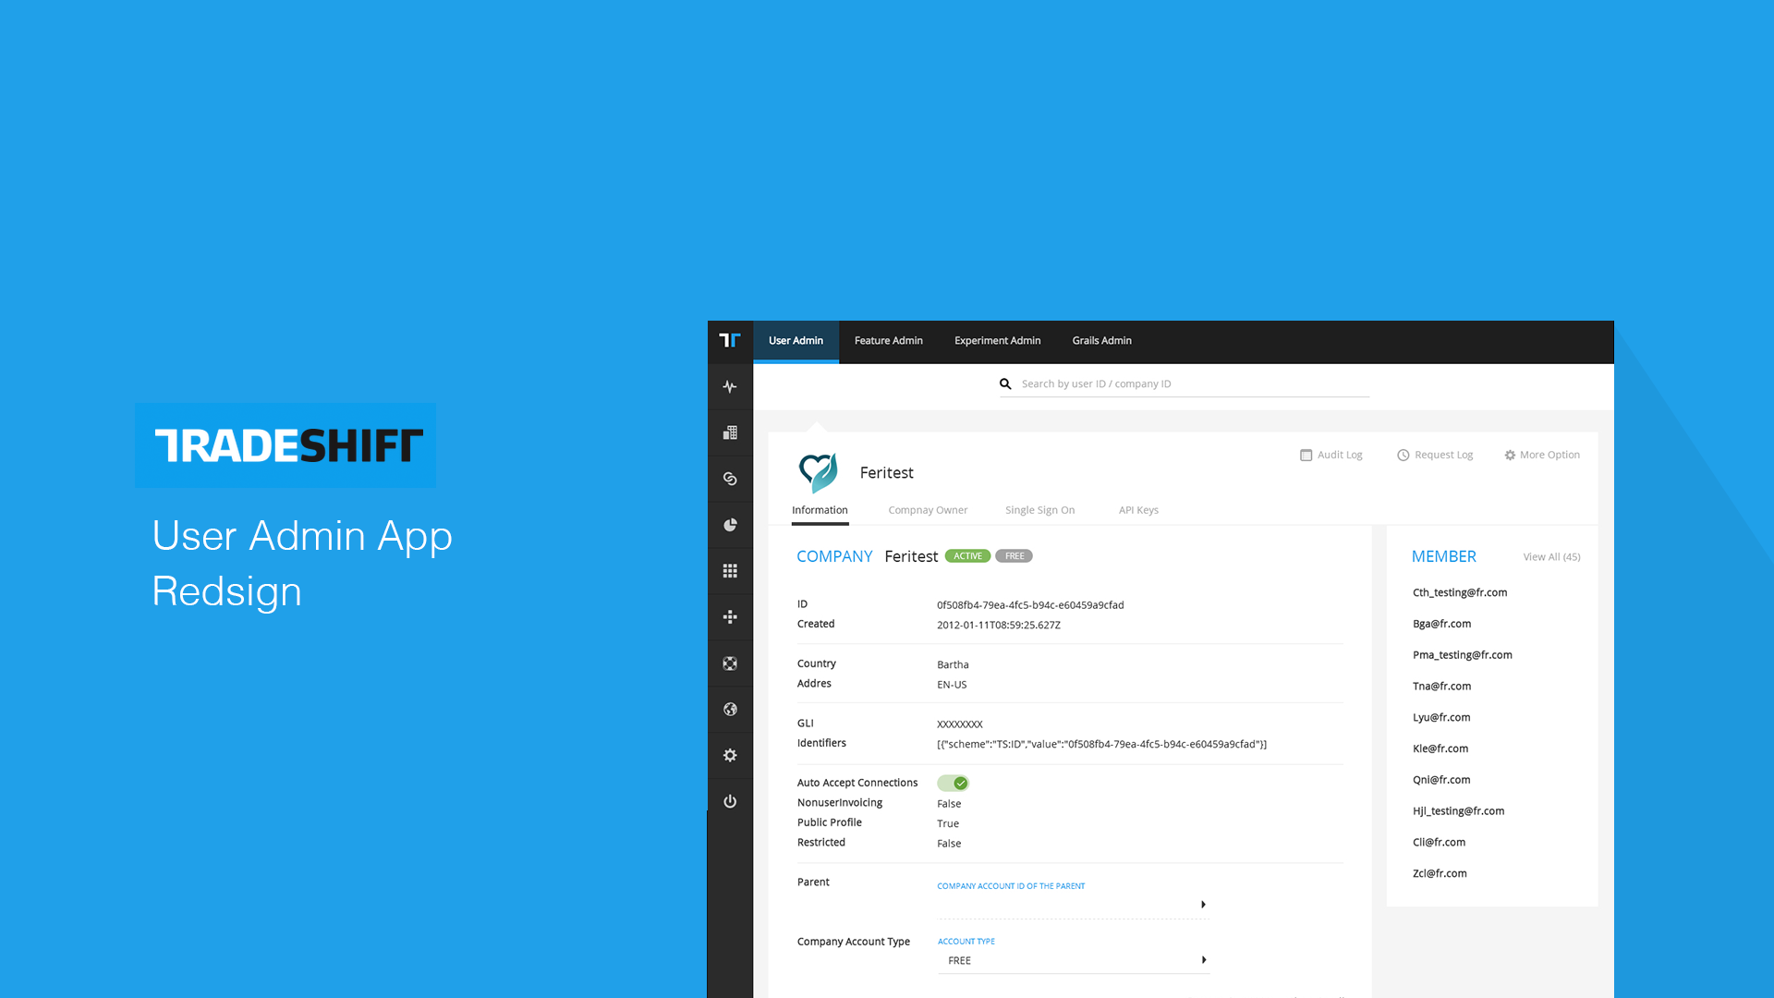
Task: Open the More Option menu
Action: pyautogui.click(x=1541, y=455)
